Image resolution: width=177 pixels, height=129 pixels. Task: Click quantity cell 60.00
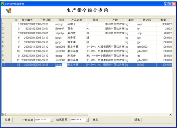tap(163, 56)
